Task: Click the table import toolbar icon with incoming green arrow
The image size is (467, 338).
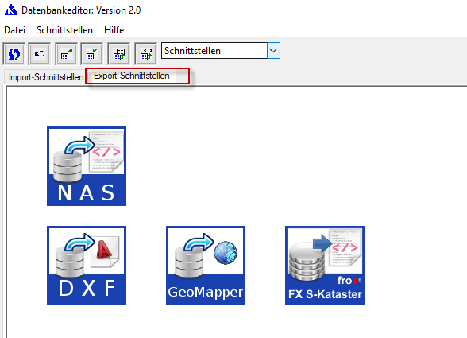Action: [x=92, y=54]
